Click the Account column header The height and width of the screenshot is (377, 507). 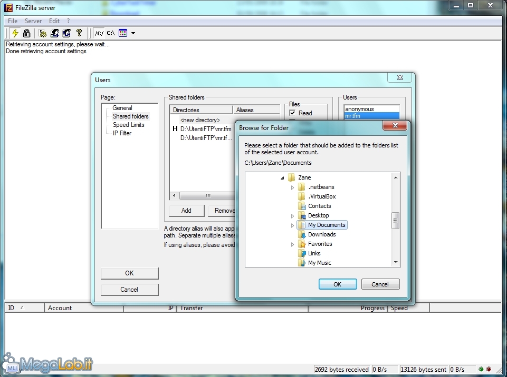(x=84, y=308)
